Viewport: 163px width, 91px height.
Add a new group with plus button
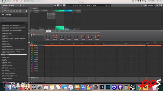82,27
